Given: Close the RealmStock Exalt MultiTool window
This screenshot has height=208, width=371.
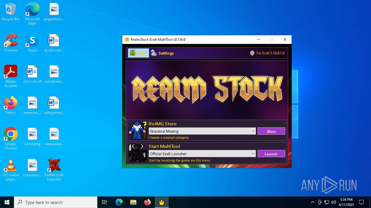Looking at the screenshot, I should coord(285,40).
